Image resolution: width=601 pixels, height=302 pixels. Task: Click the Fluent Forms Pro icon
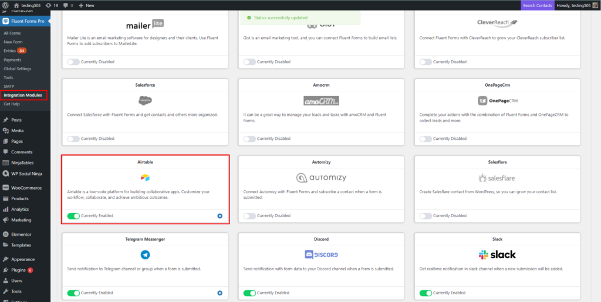(6, 22)
